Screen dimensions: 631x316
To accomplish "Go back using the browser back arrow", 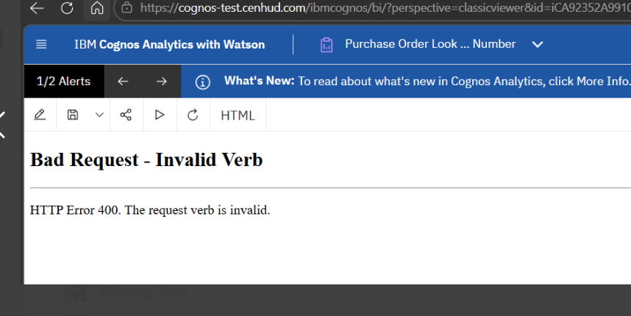I will pos(37,8).
